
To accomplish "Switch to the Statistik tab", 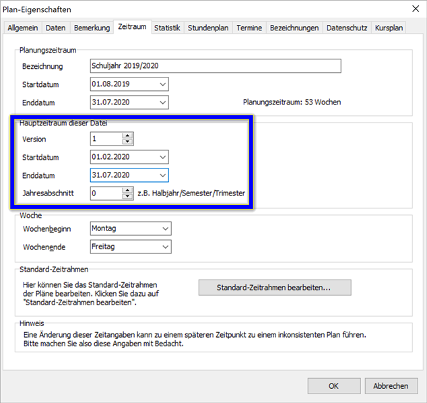I will point(167,28).
